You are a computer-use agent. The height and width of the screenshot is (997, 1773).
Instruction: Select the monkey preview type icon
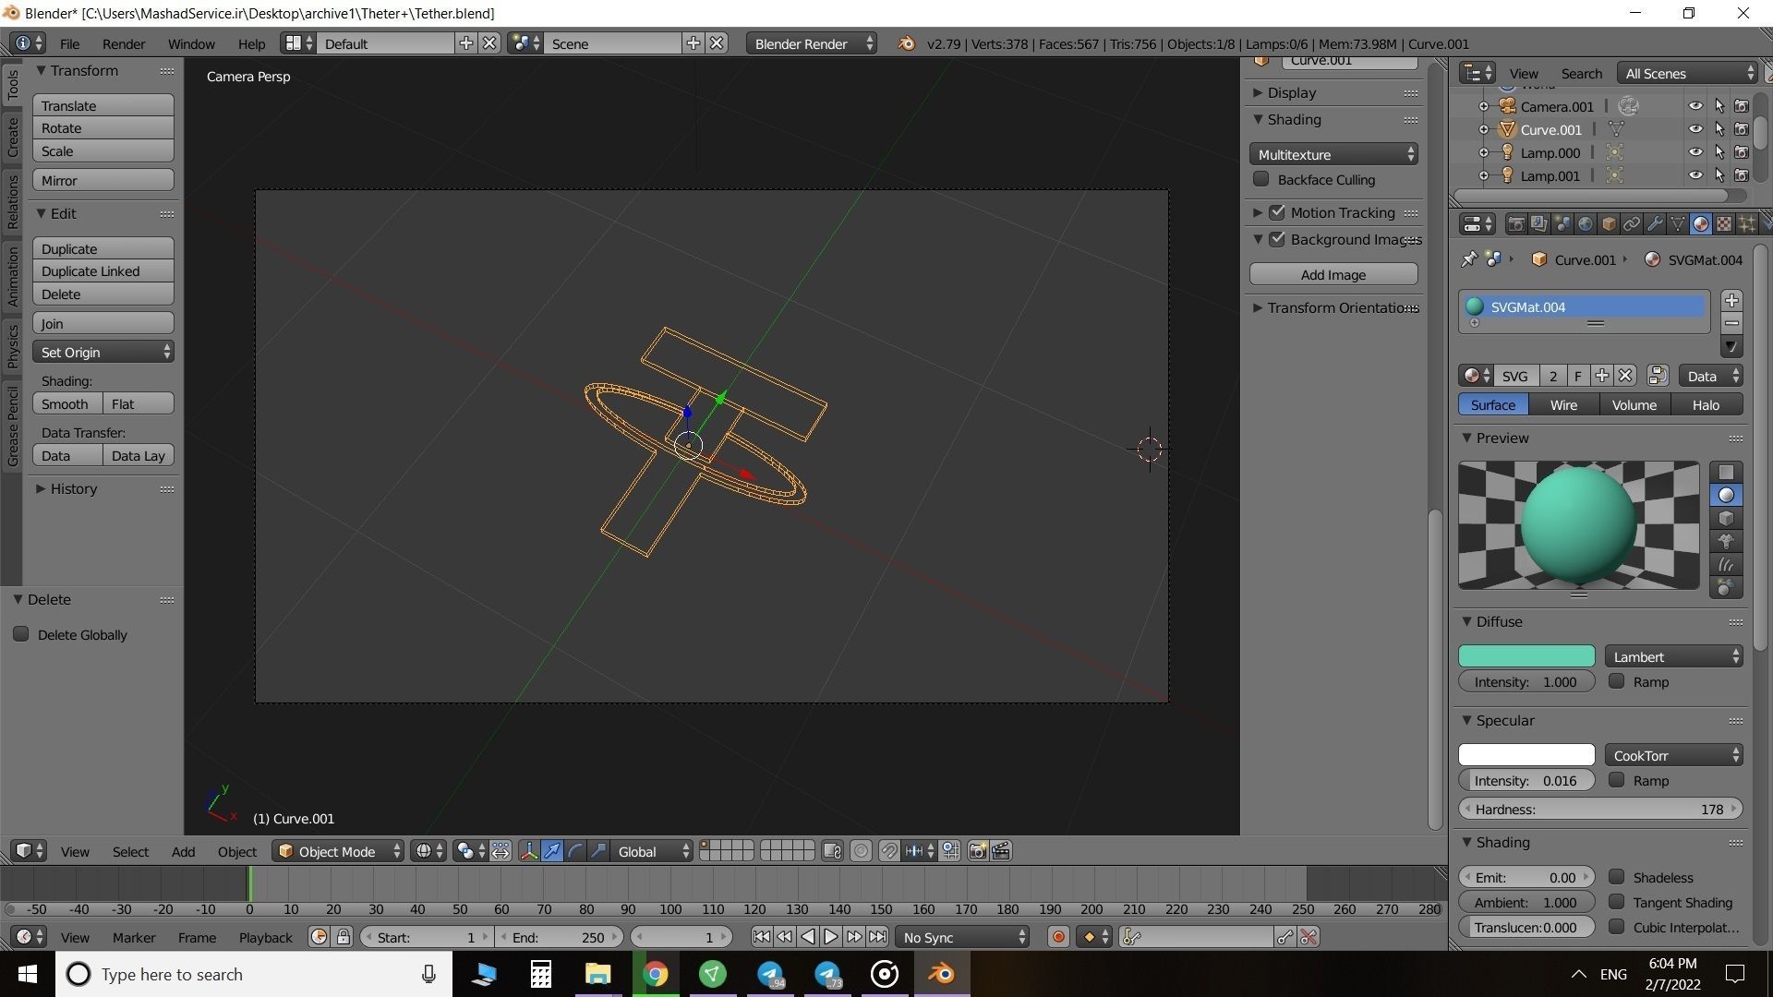pos(1725,542)
